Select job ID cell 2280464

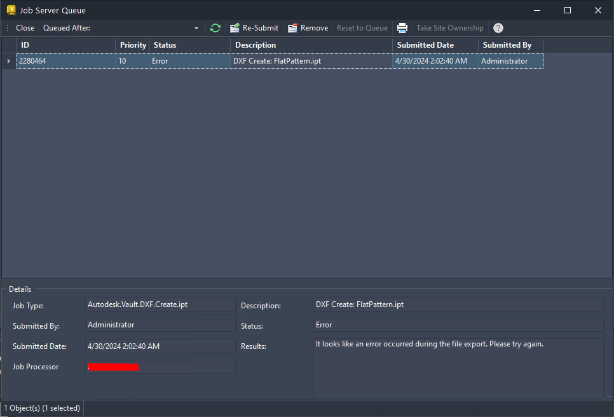coord(66,61)
